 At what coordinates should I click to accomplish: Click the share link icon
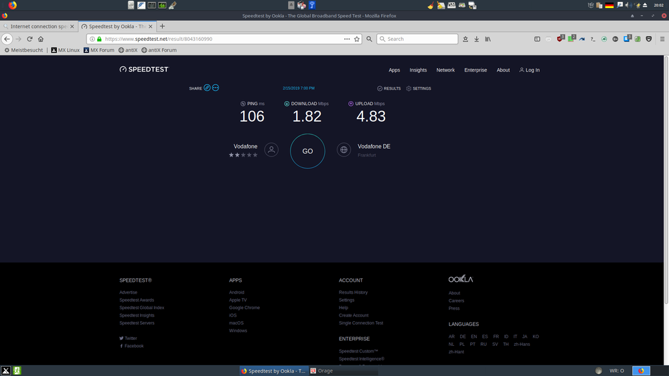point(208,88)
